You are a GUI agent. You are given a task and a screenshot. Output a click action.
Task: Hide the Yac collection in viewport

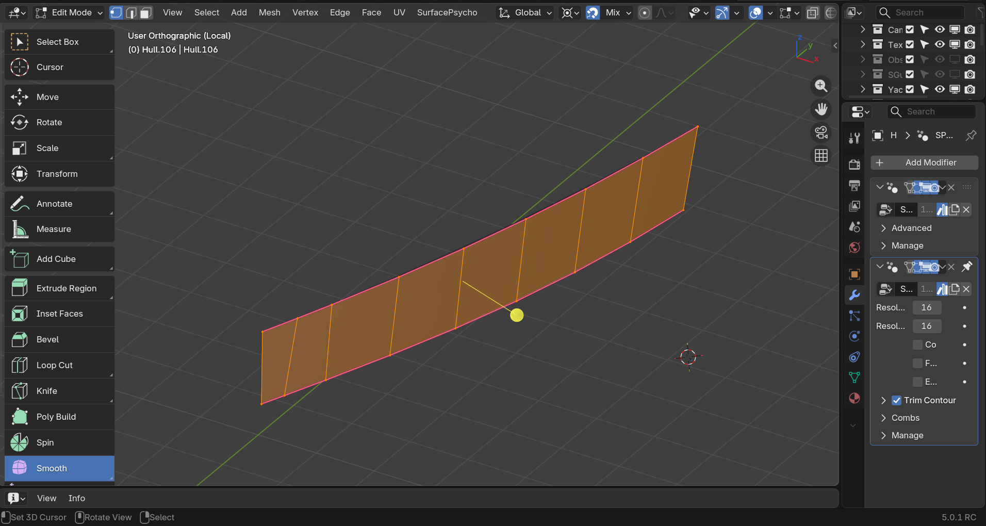click(940, 89)
